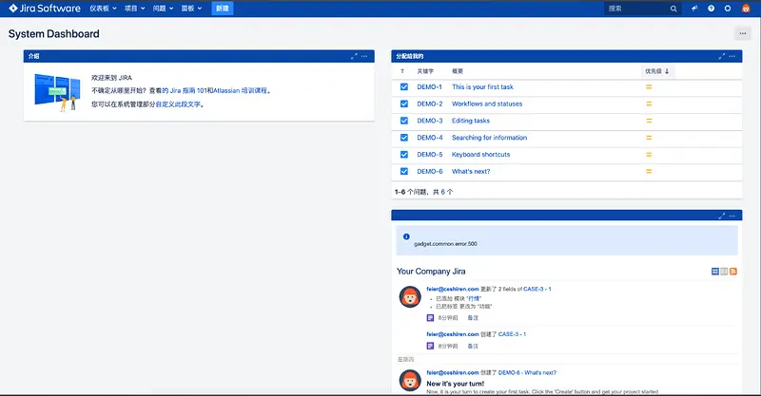
Task: Click the 概要 column header
Action: [458, 71]
